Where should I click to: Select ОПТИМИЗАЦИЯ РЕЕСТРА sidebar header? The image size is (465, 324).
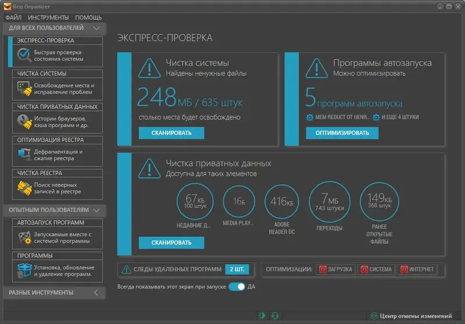(51, 140)
